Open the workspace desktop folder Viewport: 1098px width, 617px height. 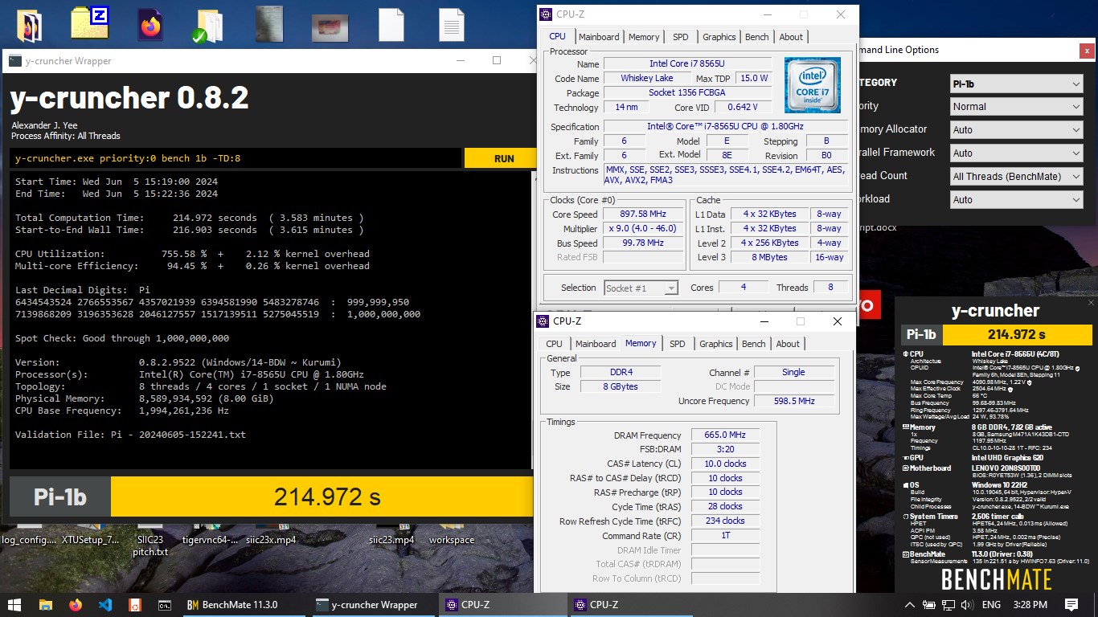click(452, 540)
